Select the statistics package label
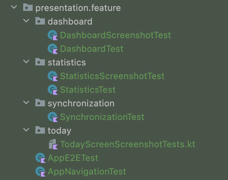This screenshot has height=180, width=228. [x=67, y=62]
